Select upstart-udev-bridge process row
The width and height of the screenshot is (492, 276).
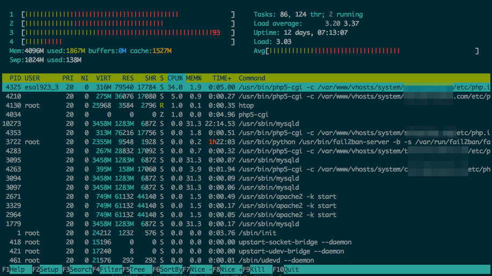(246, 251)
